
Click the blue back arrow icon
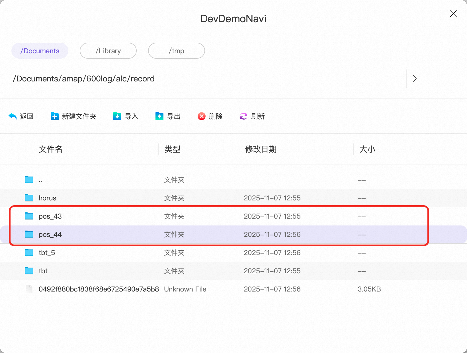(13, 116)
